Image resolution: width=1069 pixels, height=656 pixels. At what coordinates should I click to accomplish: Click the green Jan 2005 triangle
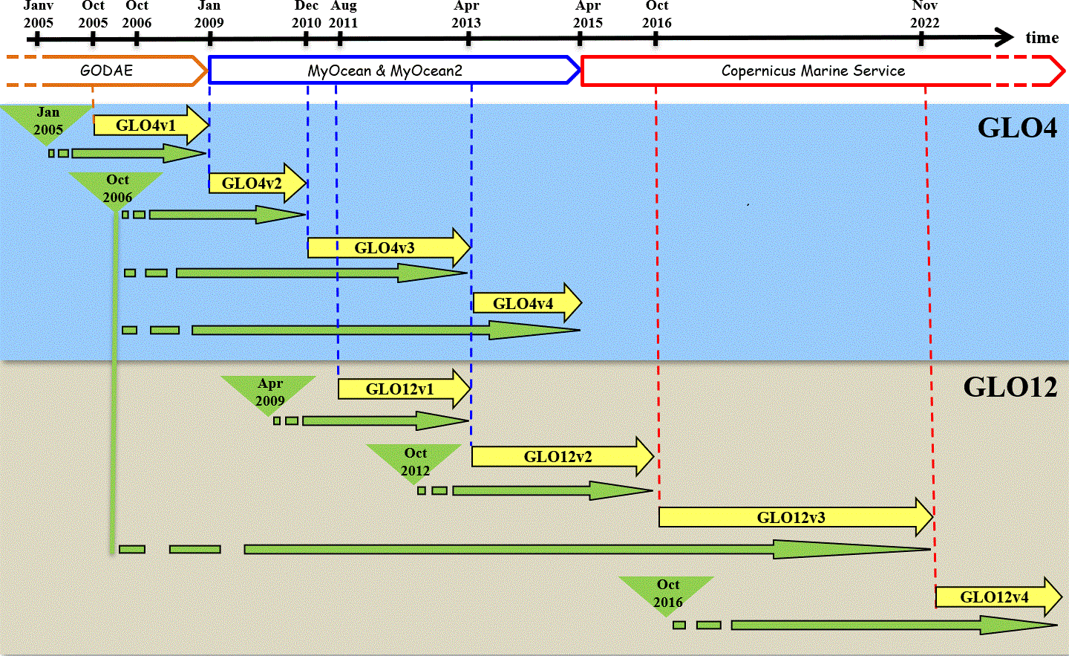click(48, 122)
